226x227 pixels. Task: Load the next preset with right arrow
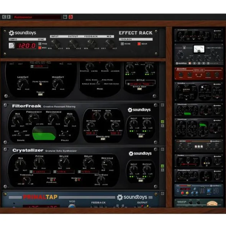8,17
